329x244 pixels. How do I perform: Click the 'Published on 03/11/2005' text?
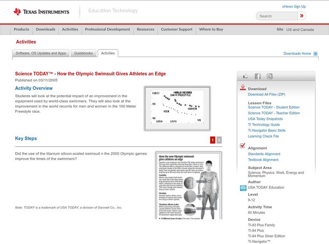click(36, 80)
